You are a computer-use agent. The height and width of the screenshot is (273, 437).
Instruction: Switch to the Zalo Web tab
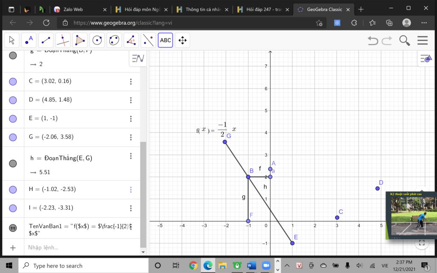[x=80, y=9]
